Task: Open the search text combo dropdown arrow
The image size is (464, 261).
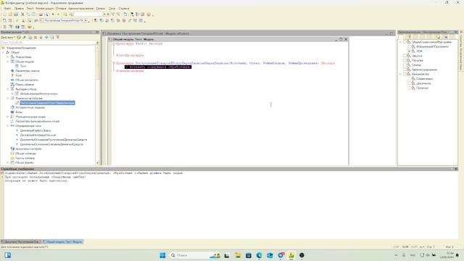Action: (104, 14)
